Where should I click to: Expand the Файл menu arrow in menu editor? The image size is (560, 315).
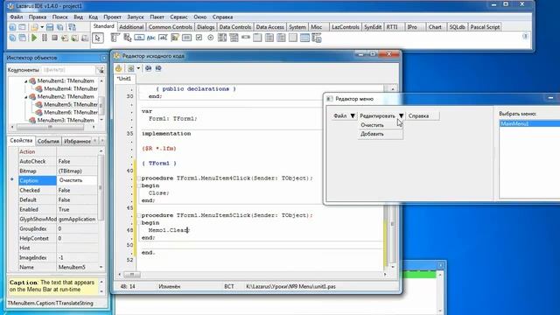pos(353,115)
